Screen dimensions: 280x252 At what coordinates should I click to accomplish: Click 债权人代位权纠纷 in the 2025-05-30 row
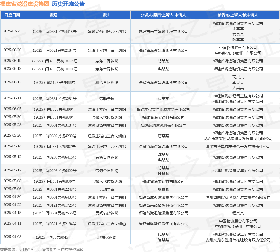pyautogui.click(x=107, y=117)
